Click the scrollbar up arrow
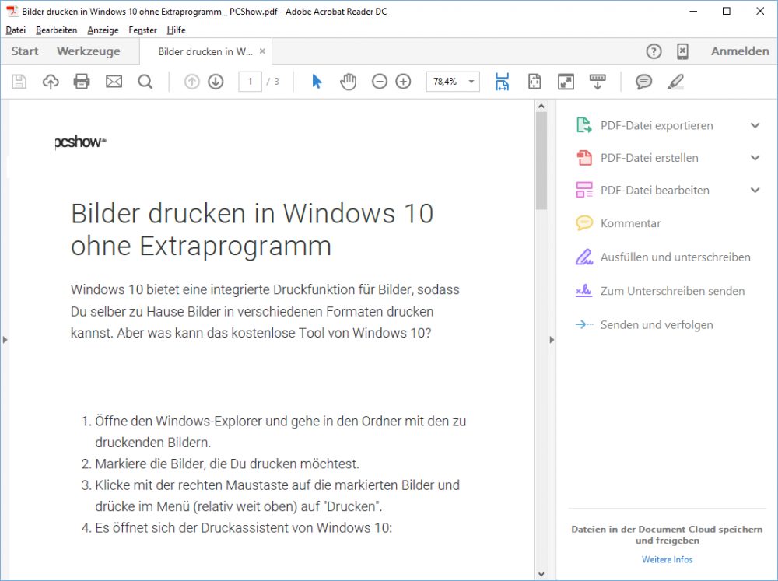The image size is (778, 581). (x=541, y=107)
